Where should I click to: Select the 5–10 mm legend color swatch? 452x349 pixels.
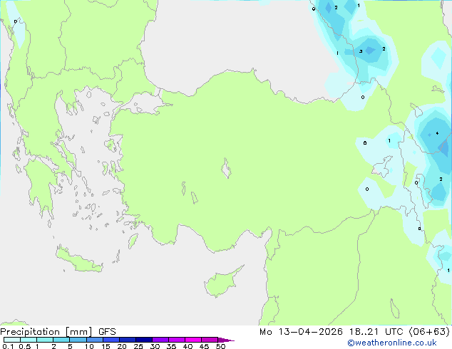point(78,340)
